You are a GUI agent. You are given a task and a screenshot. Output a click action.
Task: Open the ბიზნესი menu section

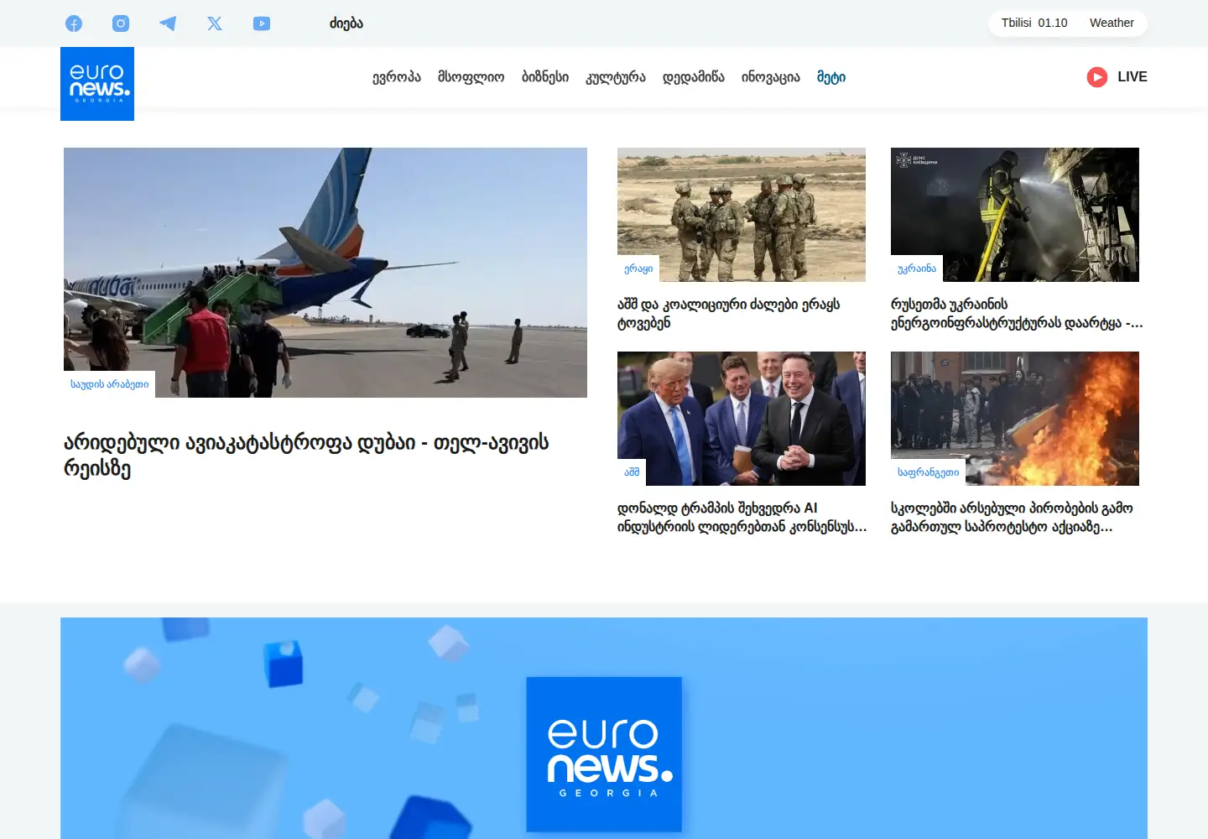click(545, 77)
